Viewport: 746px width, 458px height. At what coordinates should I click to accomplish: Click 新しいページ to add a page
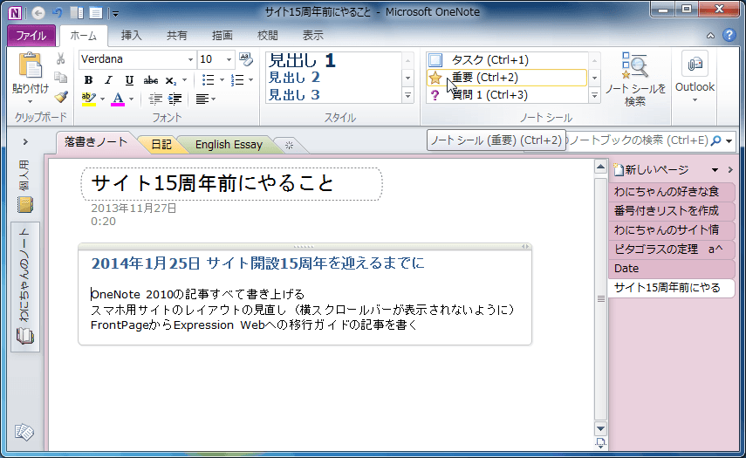click(x=651, y=170)
